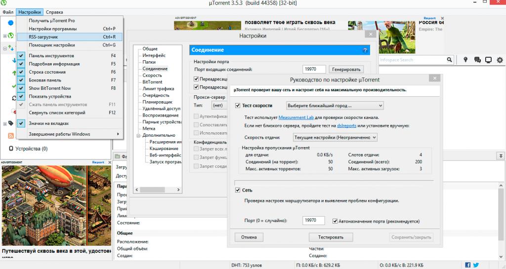Open the Скорость отдачи dropdown

pyautogui.click(x=335, y=137)
